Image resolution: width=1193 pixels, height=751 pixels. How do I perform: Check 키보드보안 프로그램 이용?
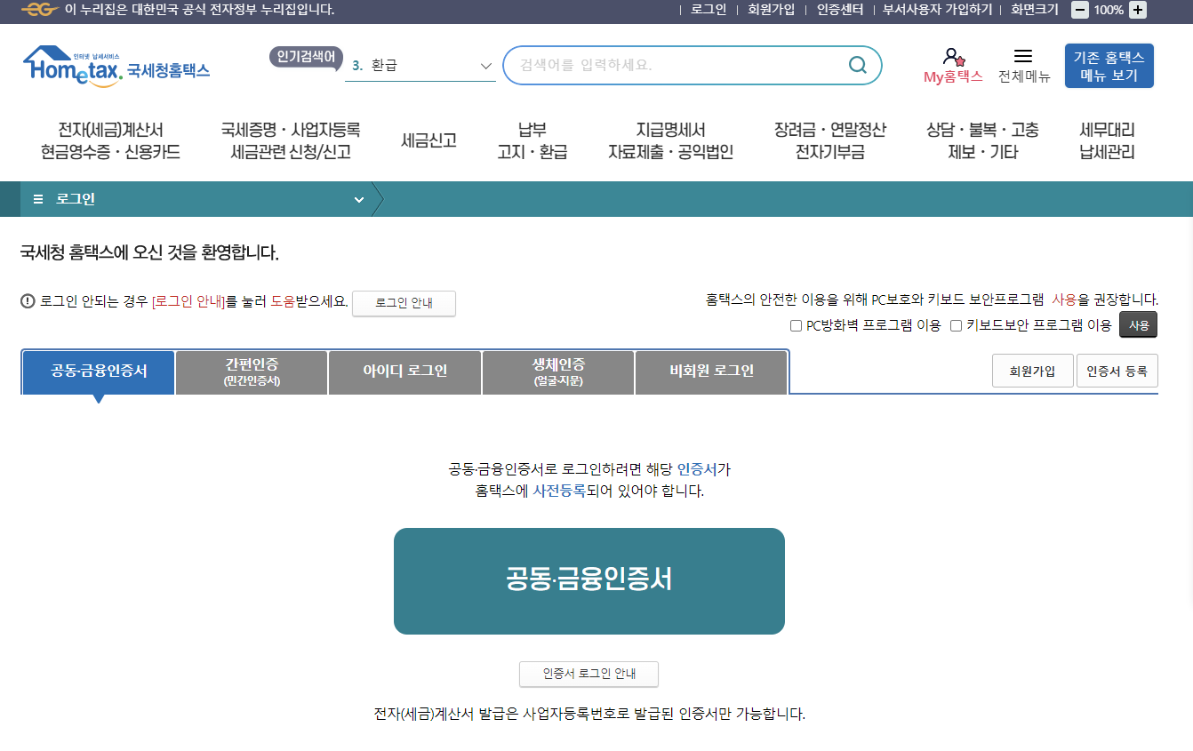[x=957, y=325]
